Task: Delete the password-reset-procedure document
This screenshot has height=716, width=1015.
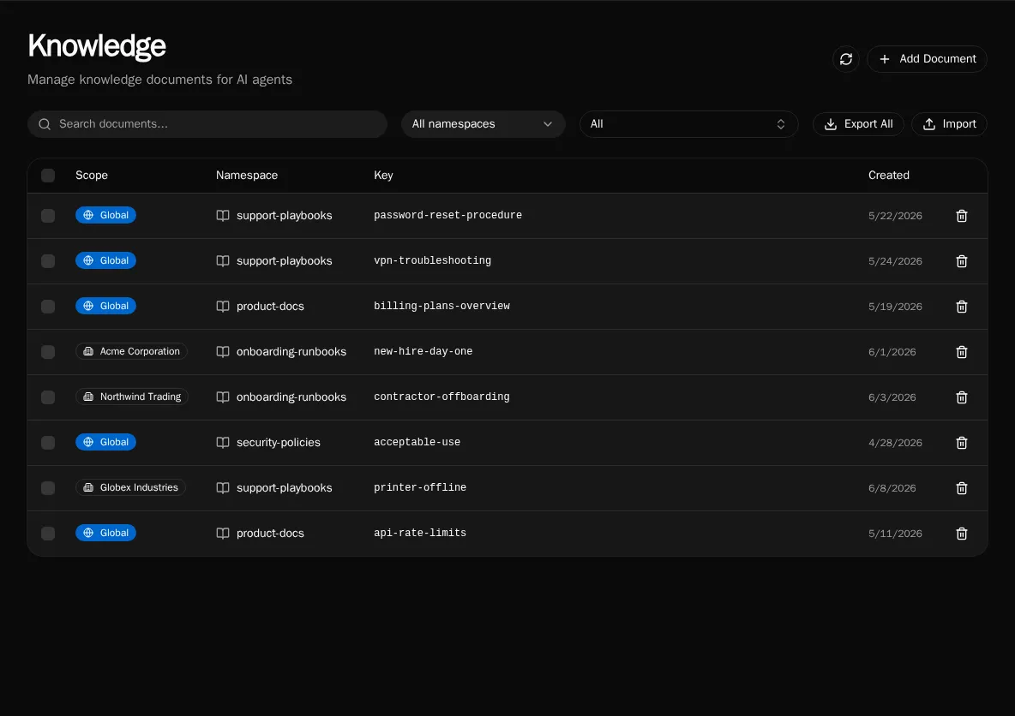Action: point(961,216)
